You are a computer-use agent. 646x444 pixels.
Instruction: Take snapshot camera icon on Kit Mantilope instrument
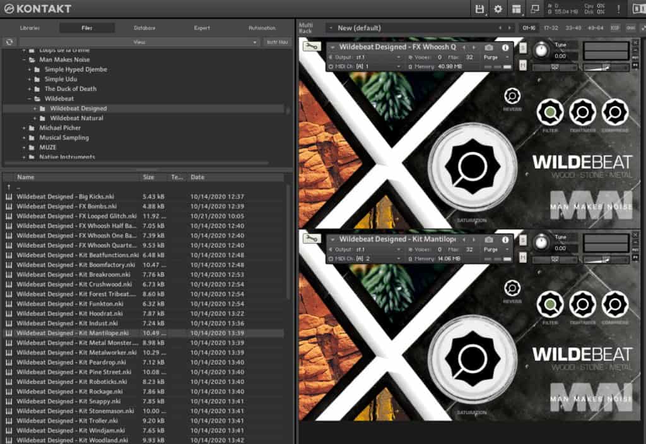(489, 239)
